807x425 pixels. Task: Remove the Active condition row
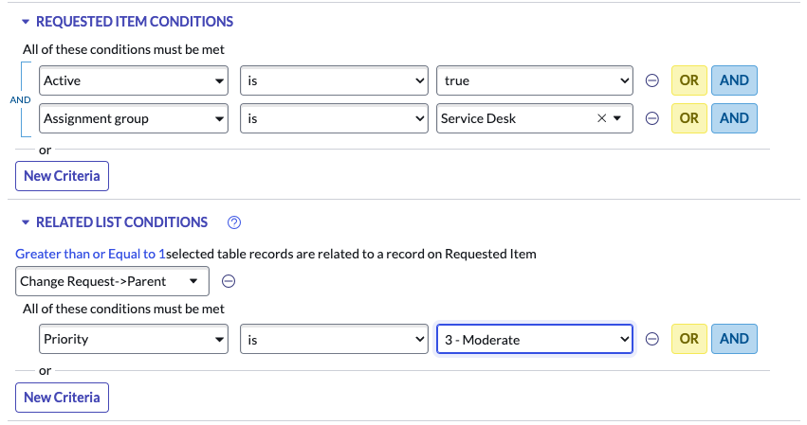652,80
